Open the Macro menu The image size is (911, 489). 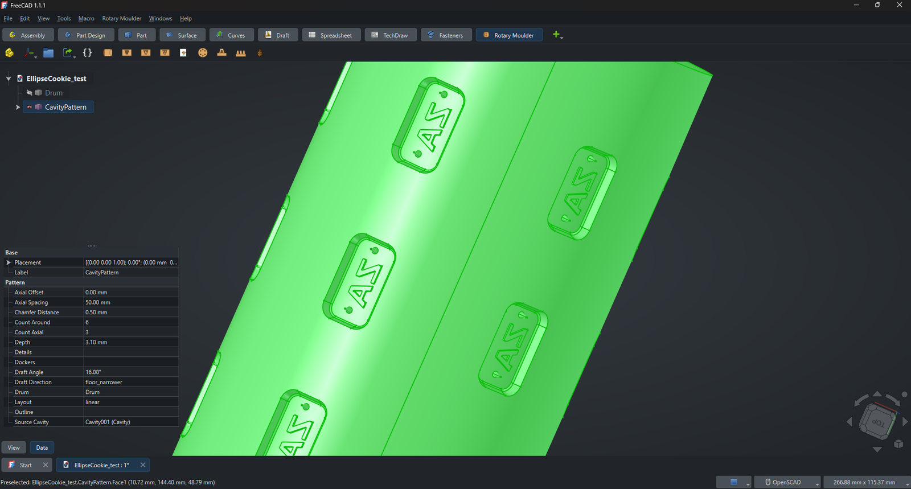[87, 18]
